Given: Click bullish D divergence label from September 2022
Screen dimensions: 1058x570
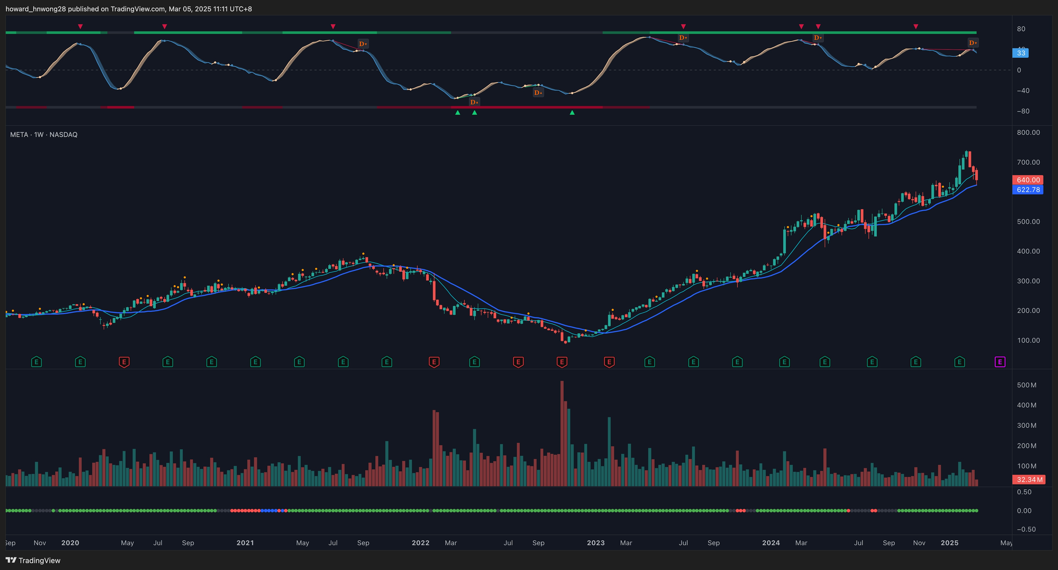Looking at the screenshot, I should click(538, 93).
